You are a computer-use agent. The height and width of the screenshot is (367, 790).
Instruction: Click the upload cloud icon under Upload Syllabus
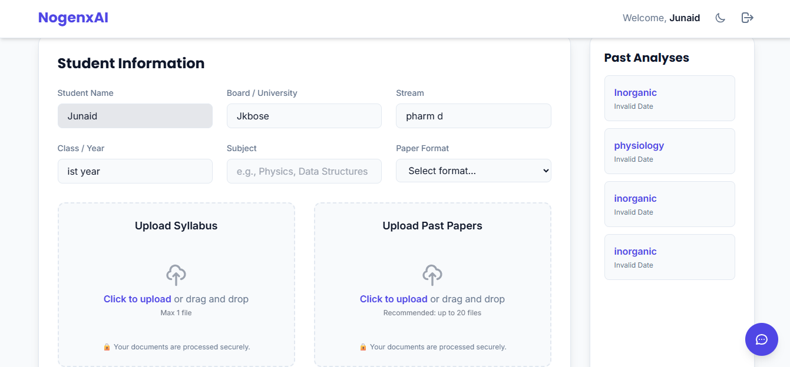(x=176, y=275)
